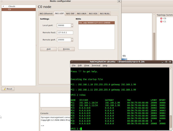Click the red status icon next to C0
This screenshot has width=173, height=131.
coord(161,18)
